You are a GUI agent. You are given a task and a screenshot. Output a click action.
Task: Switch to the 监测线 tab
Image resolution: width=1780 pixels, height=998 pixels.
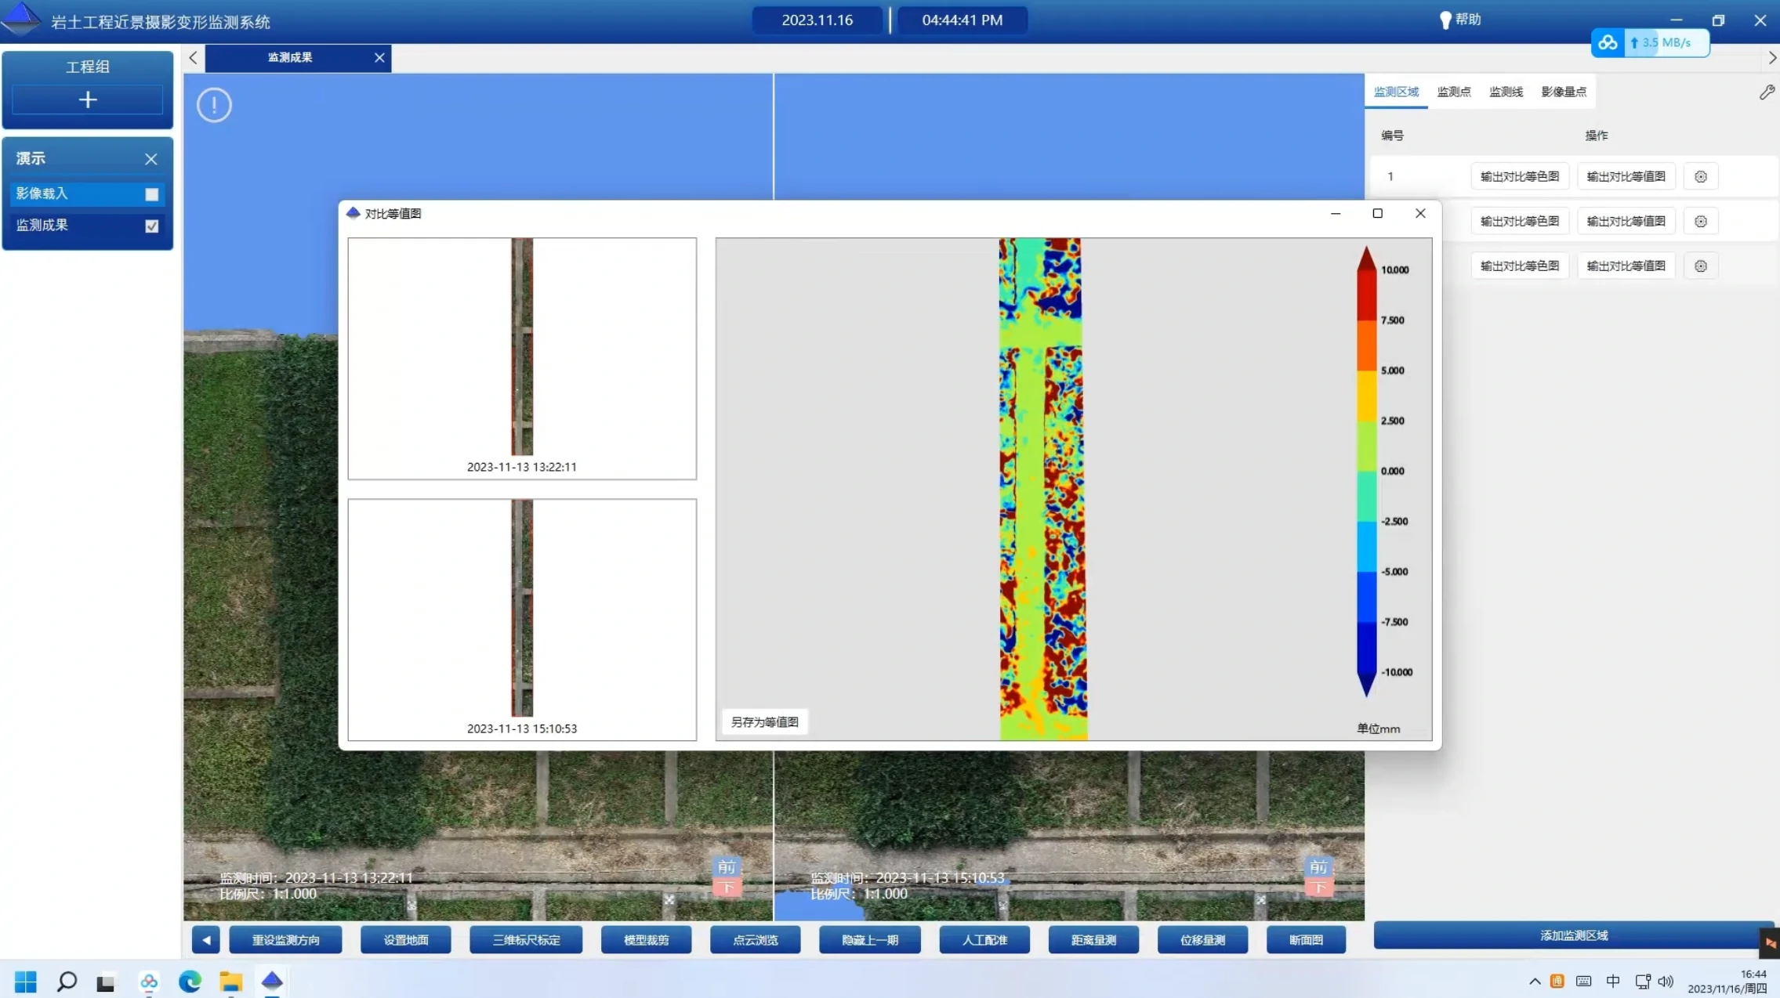[x=1506, y=92]
